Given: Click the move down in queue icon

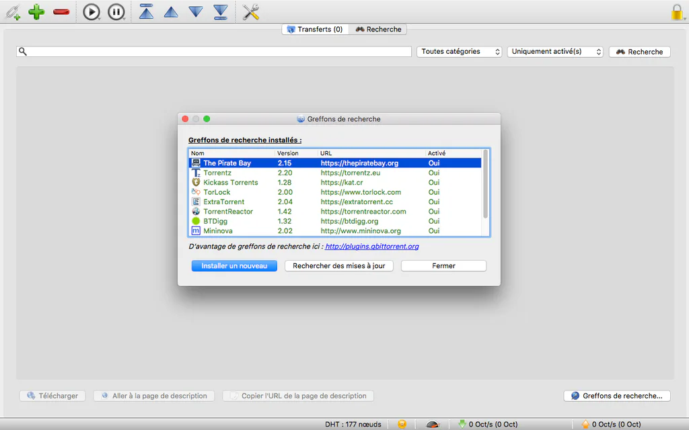Looking at the screenshot, I should coord(196,12).
